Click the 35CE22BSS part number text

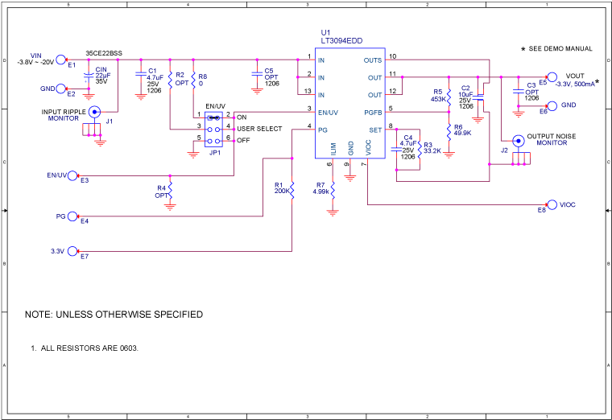[x=104, y=53]
